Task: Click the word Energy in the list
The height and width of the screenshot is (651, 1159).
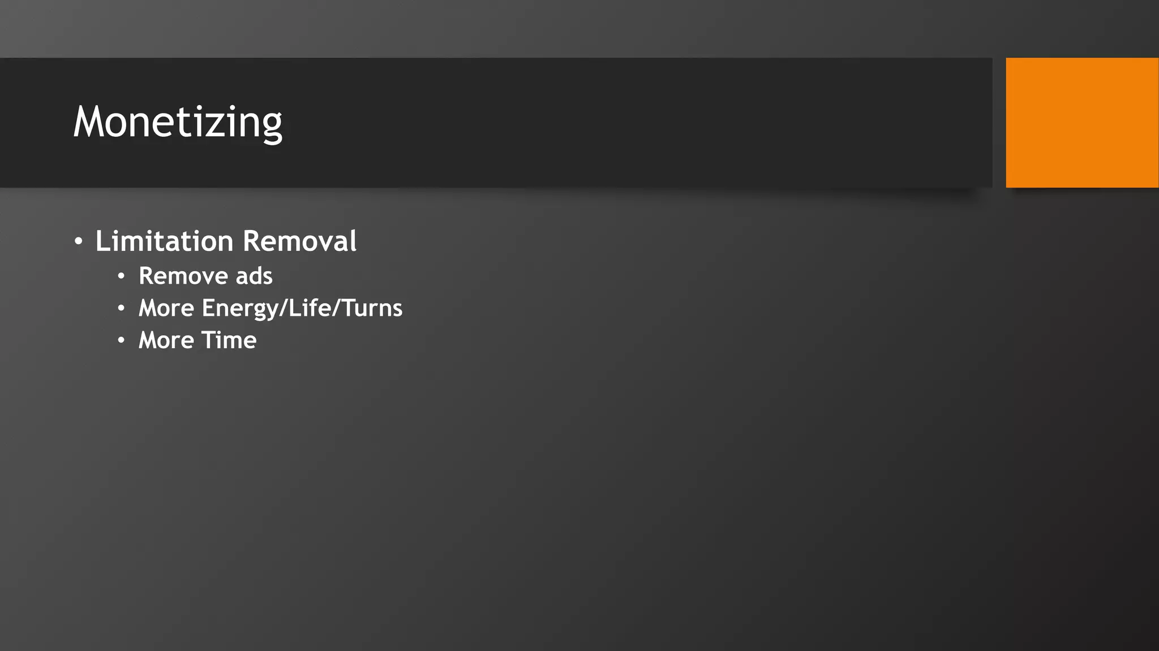Action: 241,309
